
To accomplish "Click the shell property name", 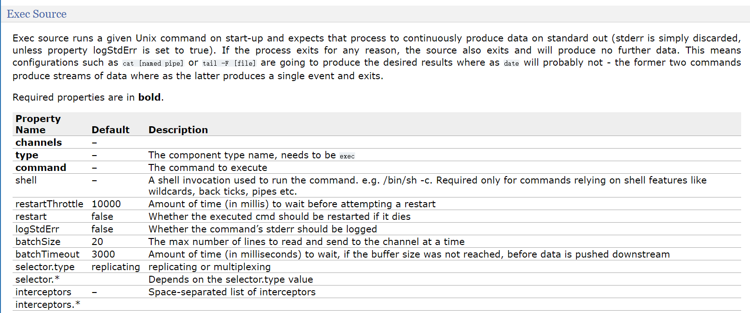I will point(26,180).
